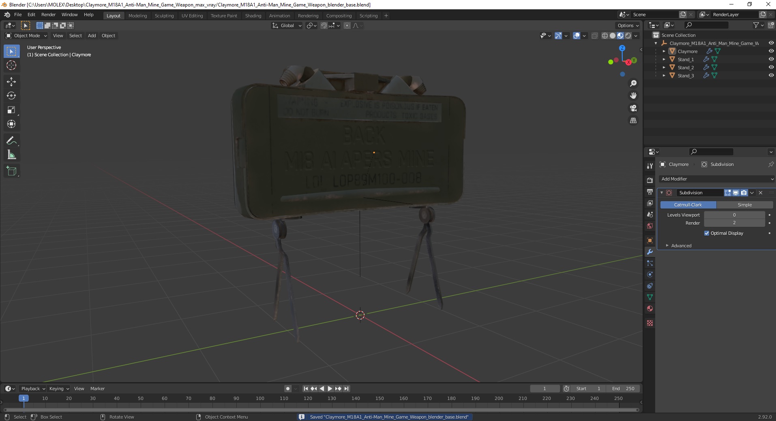Viewport: 776px width, 421px height.
Task: Open the Scene properties tab
Action: point(650,214)
